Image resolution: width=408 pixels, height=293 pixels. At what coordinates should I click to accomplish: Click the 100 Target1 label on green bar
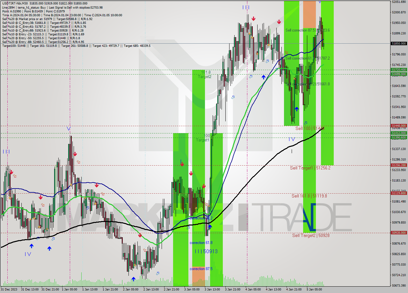pos(203,138)
